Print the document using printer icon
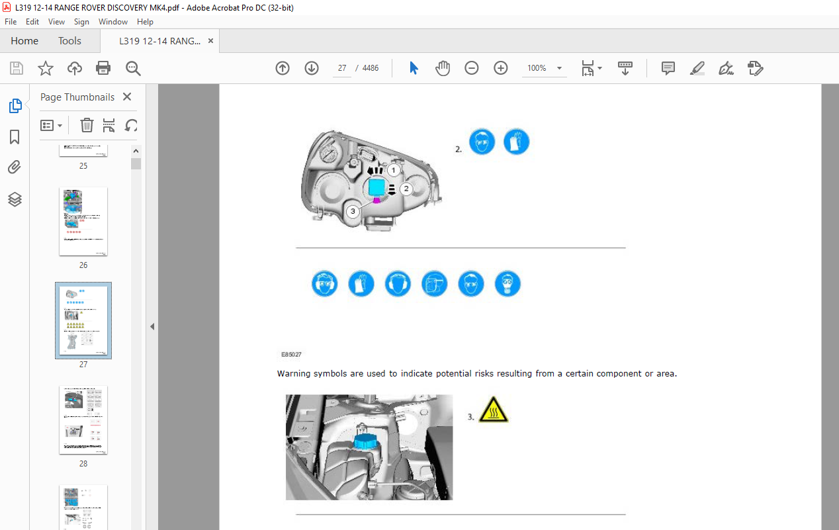 (103, 68)
